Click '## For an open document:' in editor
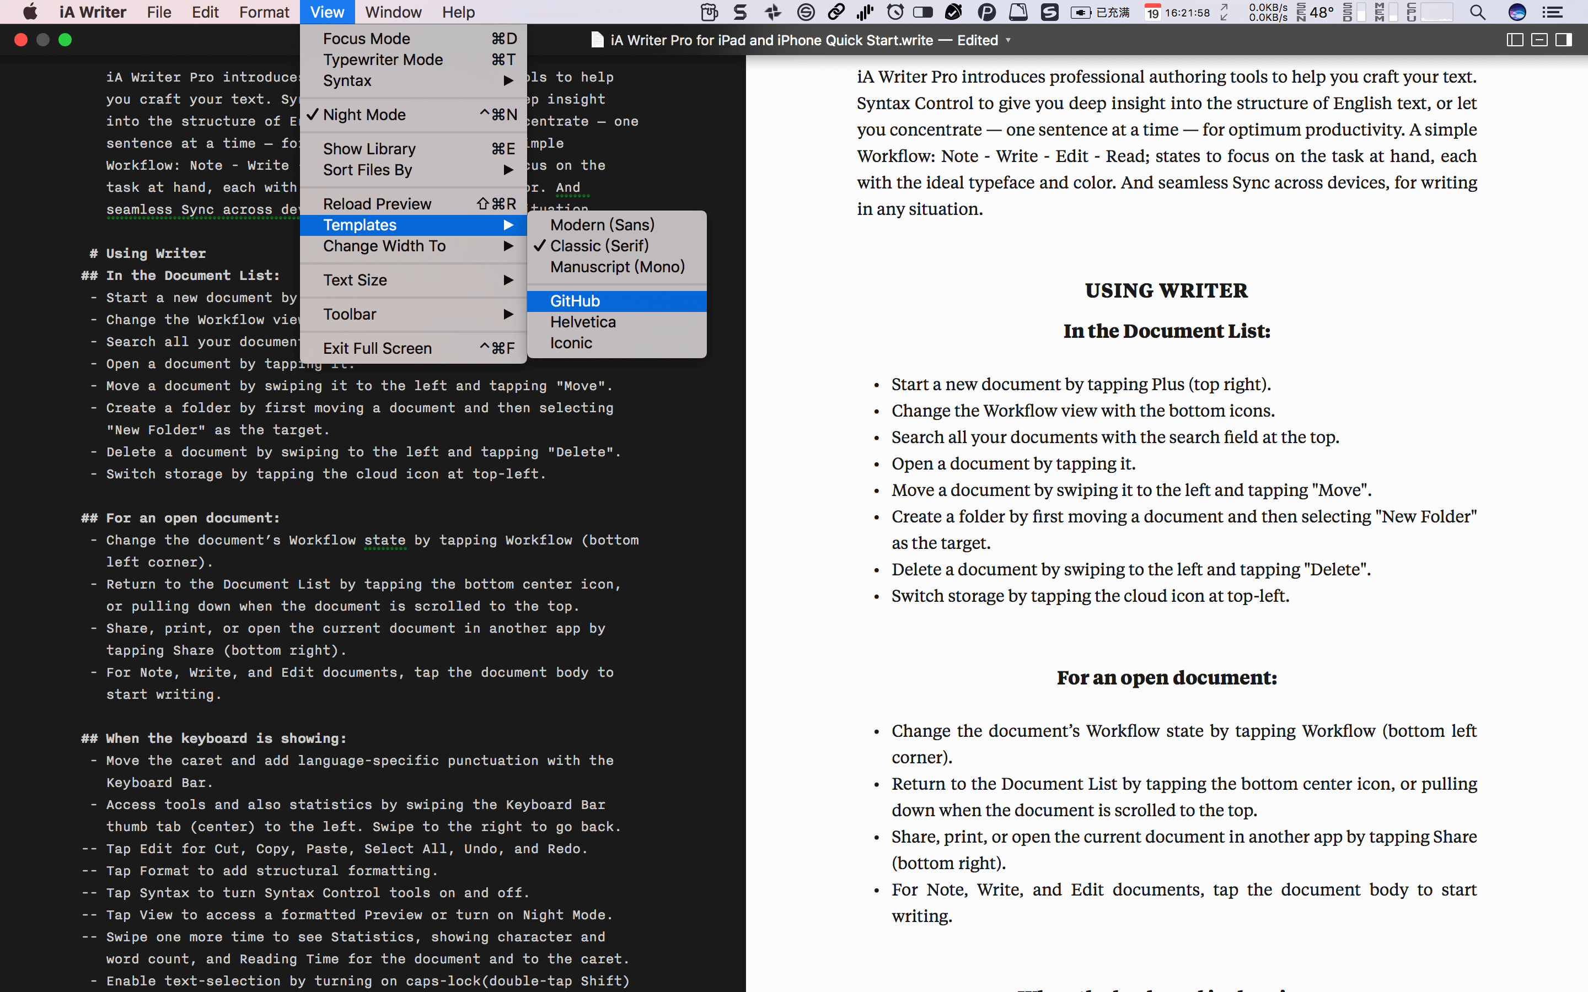The image size is (1588, 992). (x=180, y=517)
